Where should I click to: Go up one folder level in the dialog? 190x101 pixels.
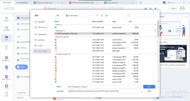pos(97,15)
